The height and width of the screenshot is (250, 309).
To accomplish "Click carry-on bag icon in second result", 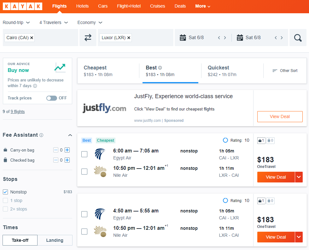I will tap(261, 201).
